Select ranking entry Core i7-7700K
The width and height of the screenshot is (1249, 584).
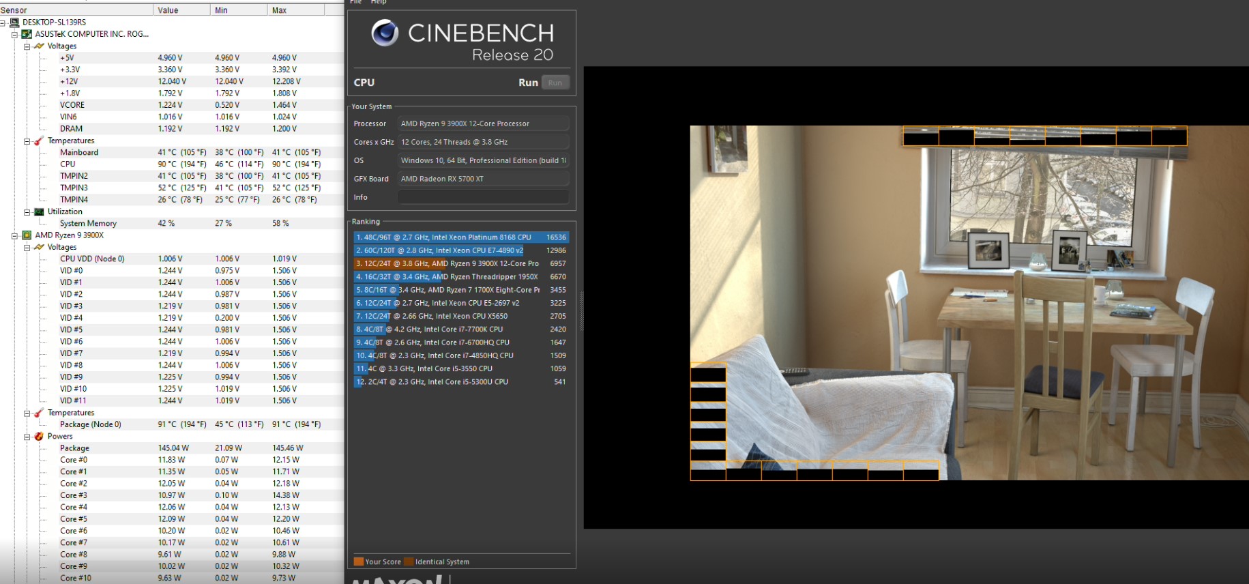(x=461, y=329)
